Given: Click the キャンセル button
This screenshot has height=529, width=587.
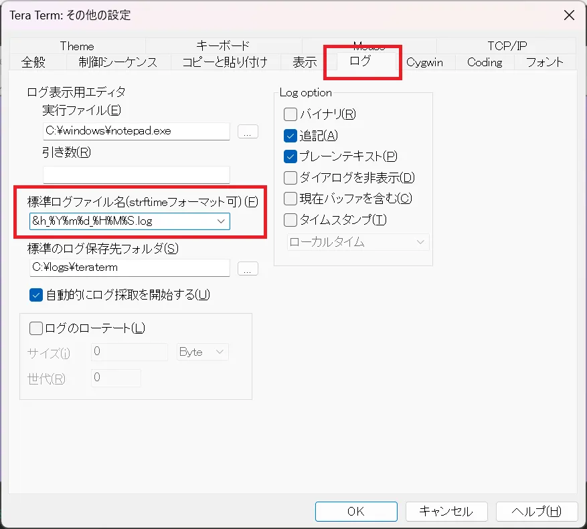Looking at the screenshot, I should tap(446, 512).
